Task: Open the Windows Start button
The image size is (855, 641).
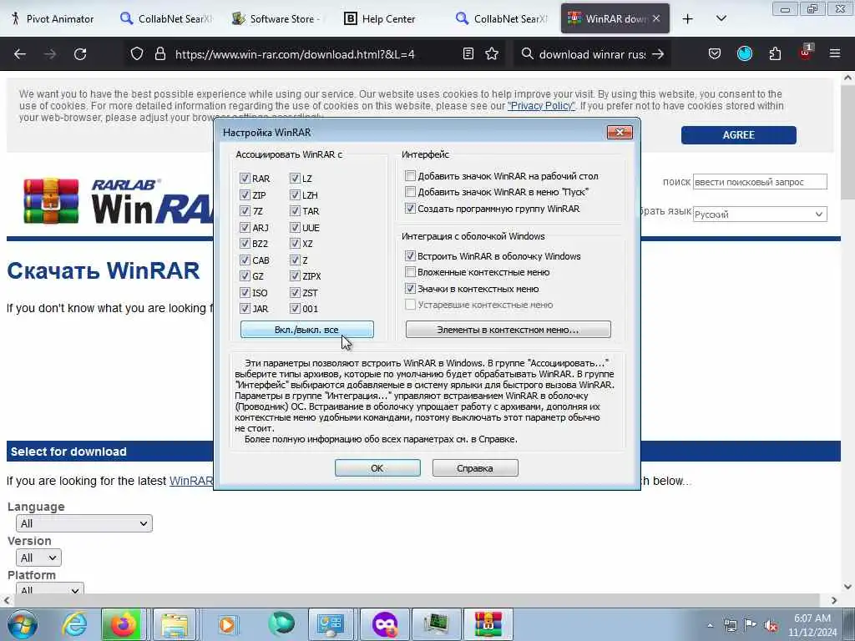Action: 23,624
